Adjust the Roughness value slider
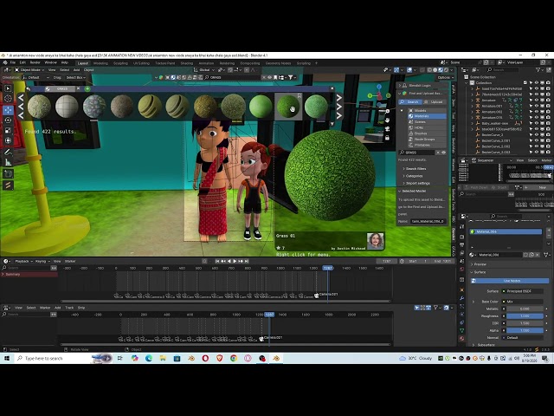Viewport: 554px width, 416px height. 525,315
